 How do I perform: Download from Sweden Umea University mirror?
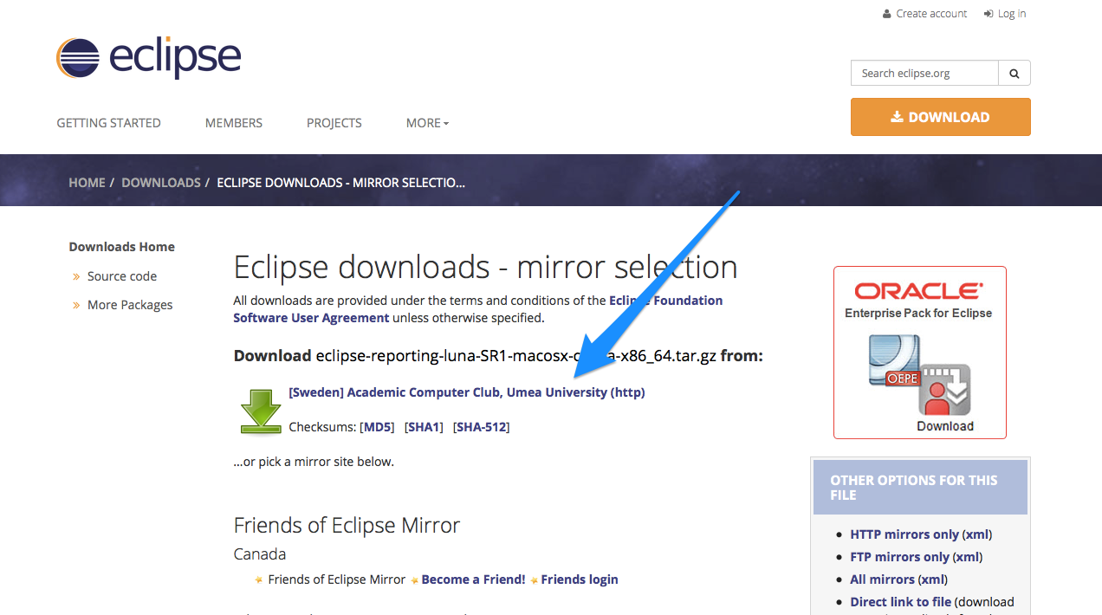467,392
